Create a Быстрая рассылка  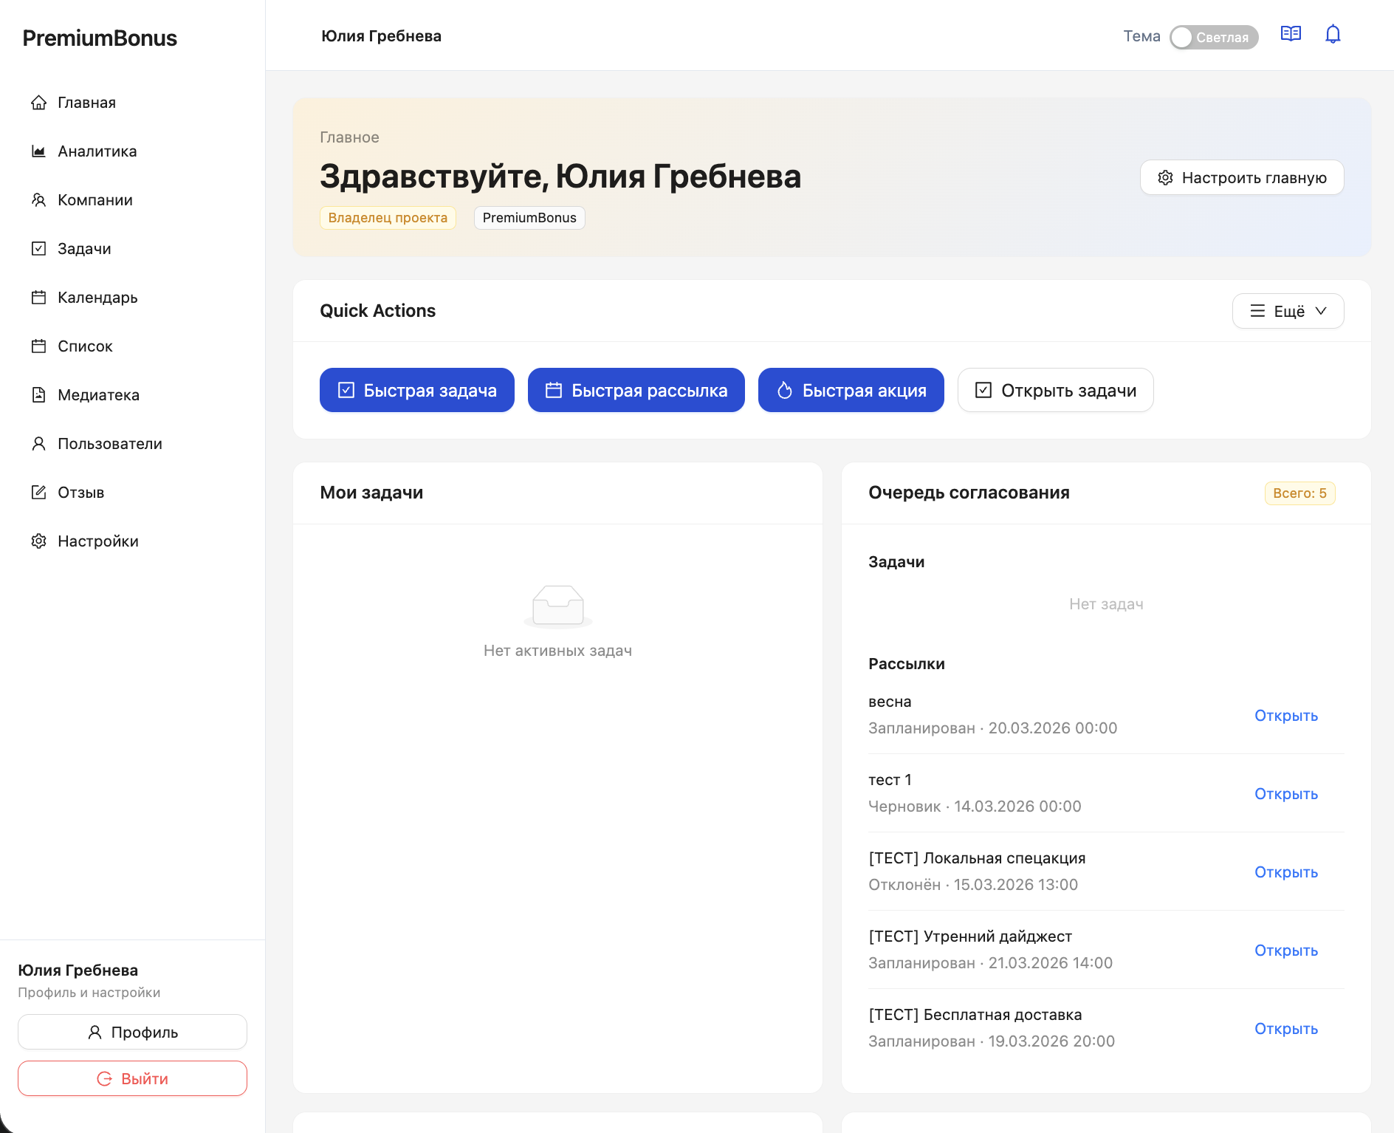[x=636, y=390]
